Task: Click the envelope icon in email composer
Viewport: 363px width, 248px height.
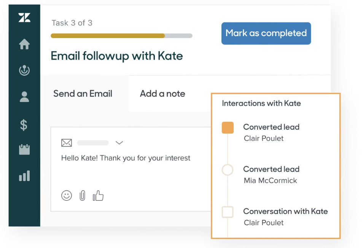Action: pos(67,143)
